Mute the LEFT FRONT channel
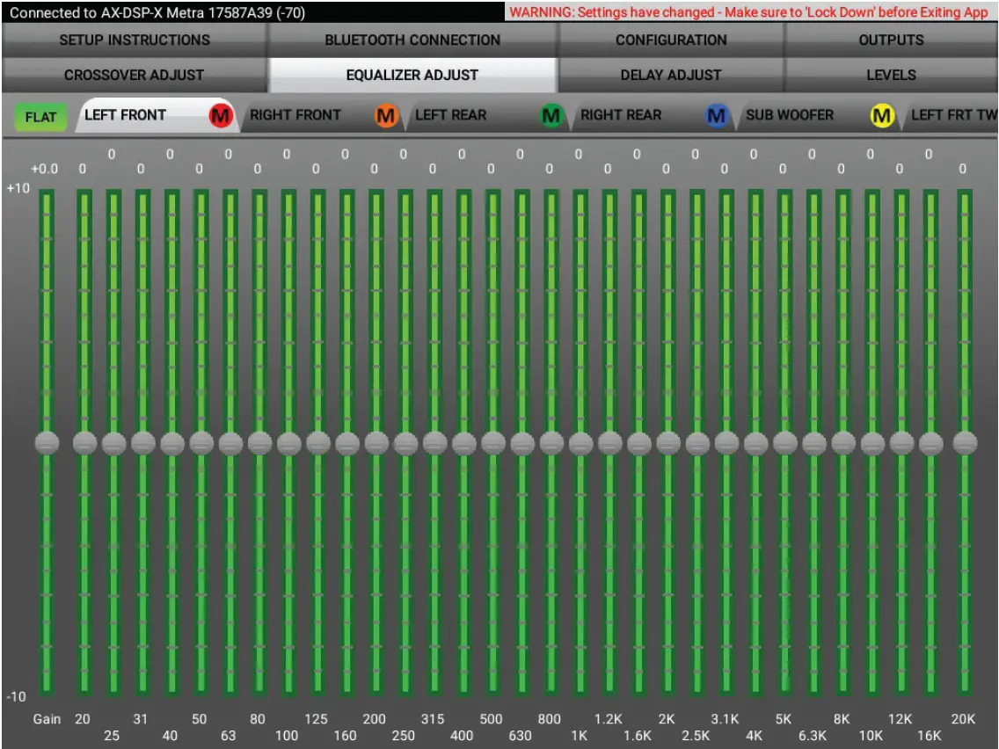The height and width of the screenshot is (749, 999). [x=222, y=115]
